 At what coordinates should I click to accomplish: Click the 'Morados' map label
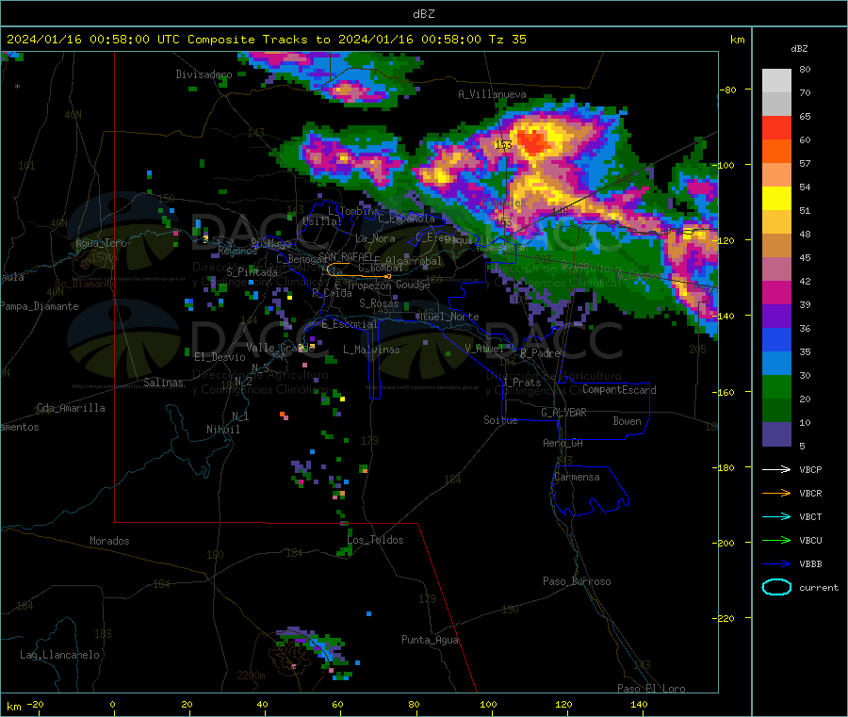[x=109, y=541]
